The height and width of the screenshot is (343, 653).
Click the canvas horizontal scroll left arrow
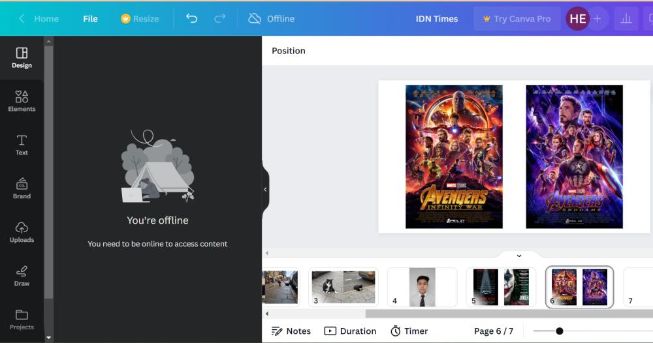point(267,253)
